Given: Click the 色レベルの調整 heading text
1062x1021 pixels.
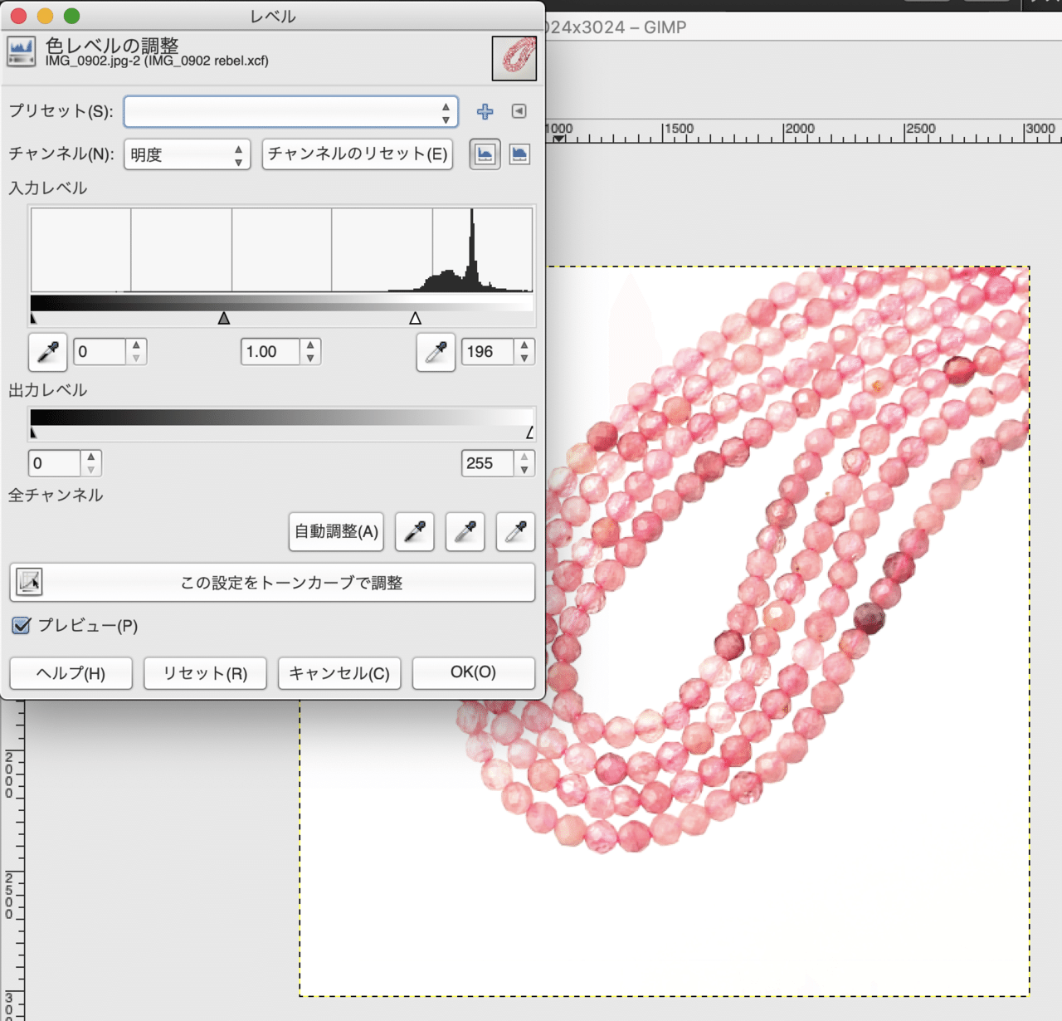Looking at the screenshot, I should point(112,45).
